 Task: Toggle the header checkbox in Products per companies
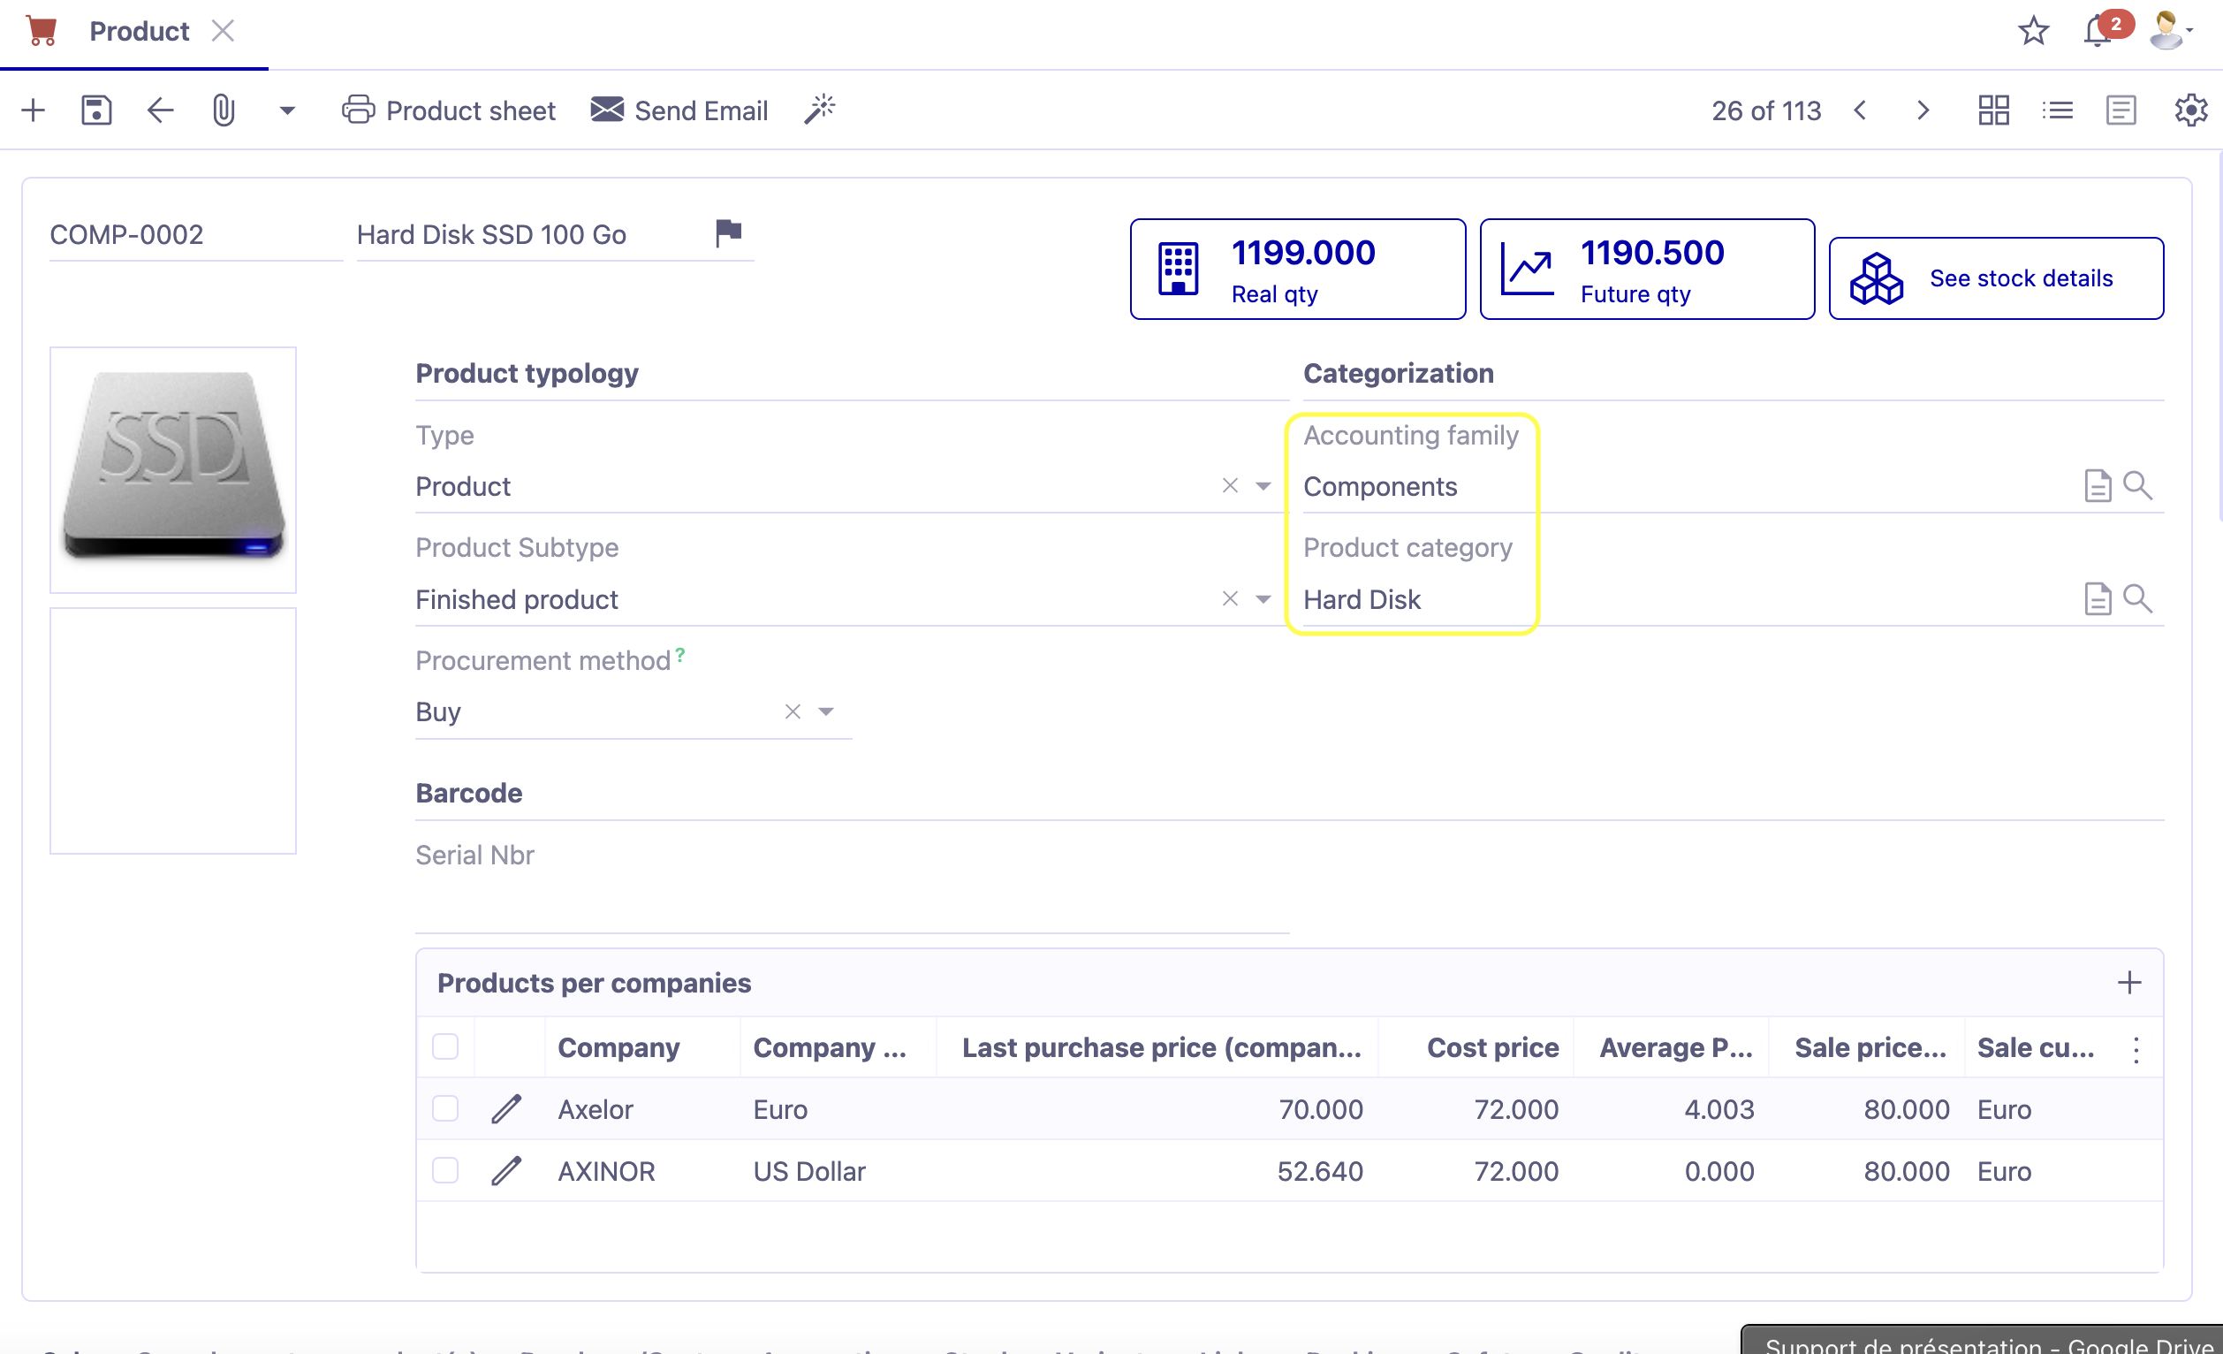click(444, 1046)
